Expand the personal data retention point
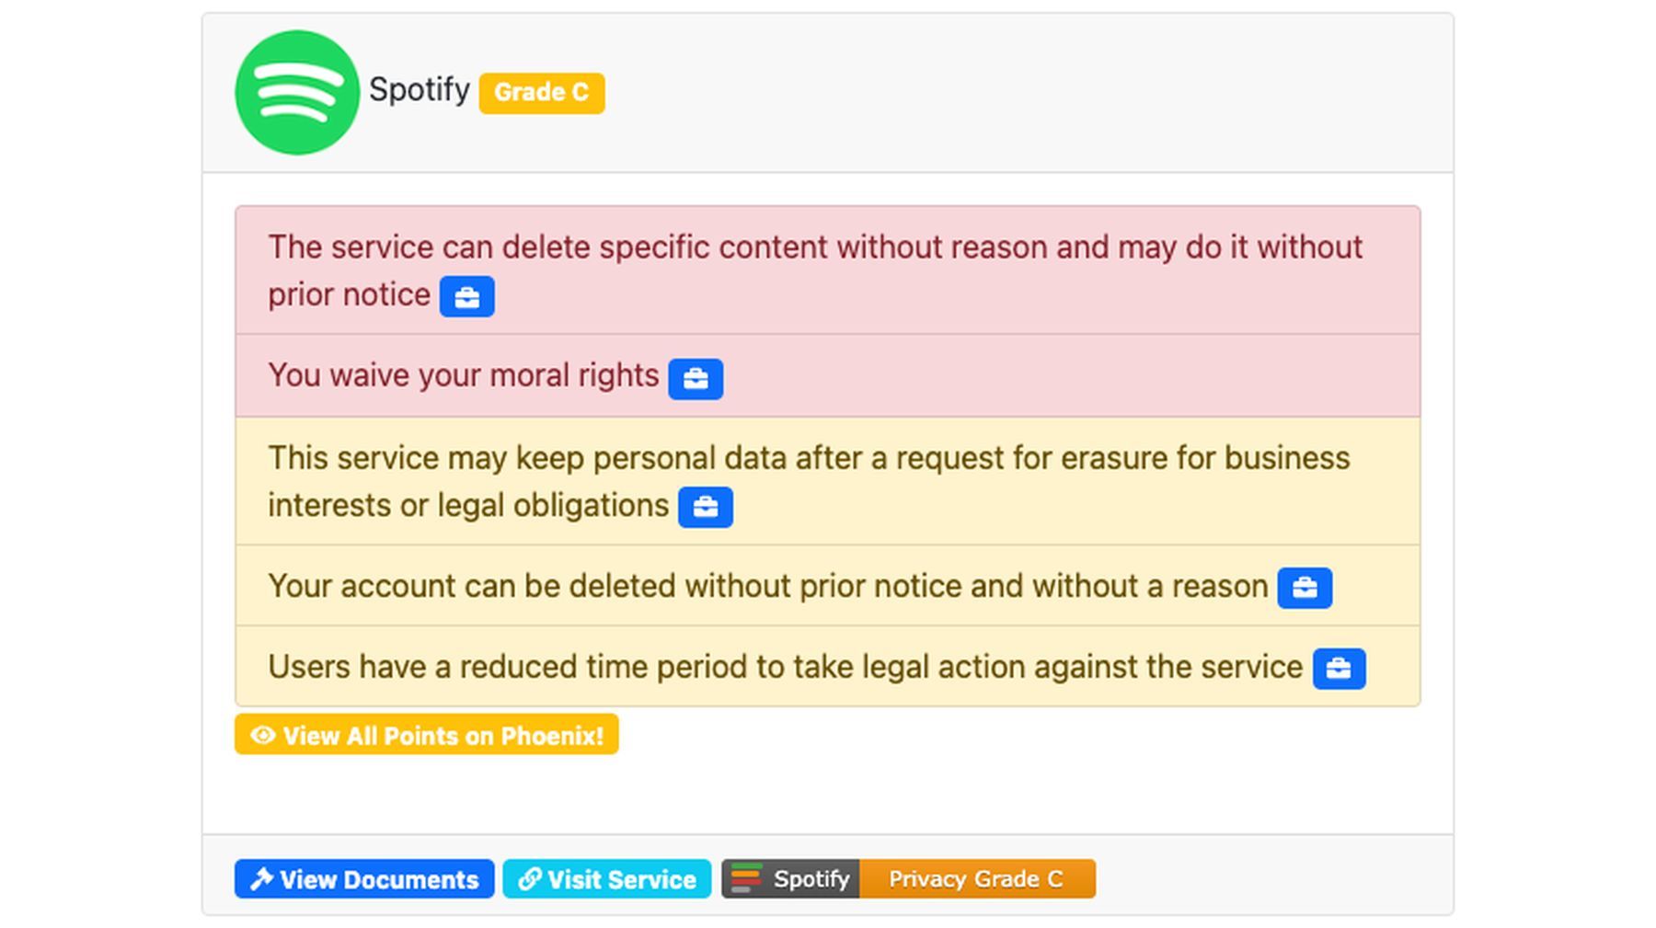Viewport: 1656px width, 928px height. tap(828, 480)
